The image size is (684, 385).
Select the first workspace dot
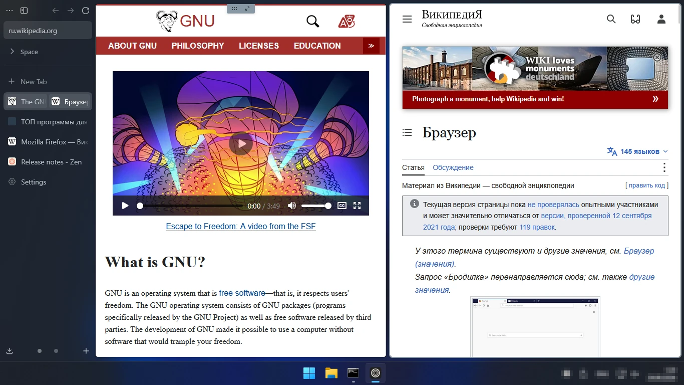[40, 351]
